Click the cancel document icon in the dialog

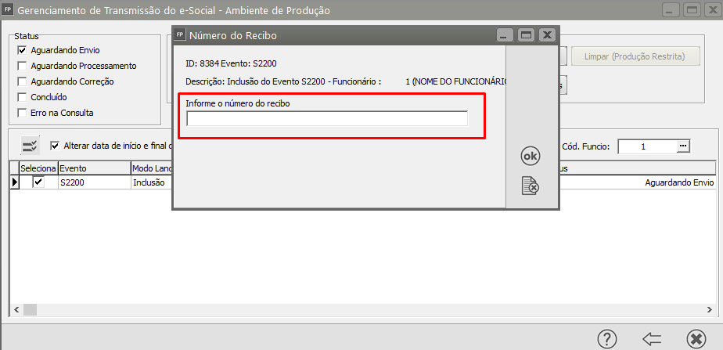tap(531, 186)
